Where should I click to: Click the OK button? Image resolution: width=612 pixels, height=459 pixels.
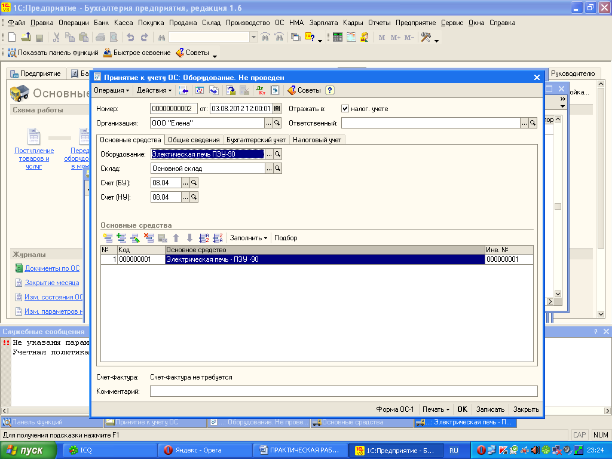[x=462, y=409]
